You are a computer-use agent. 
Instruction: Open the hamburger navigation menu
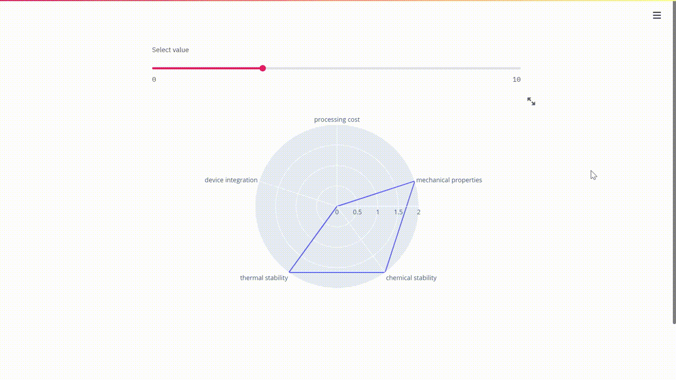(656, 15)
